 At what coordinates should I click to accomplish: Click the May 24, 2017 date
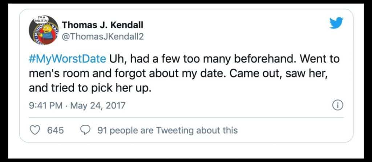[x=97, y=106]
